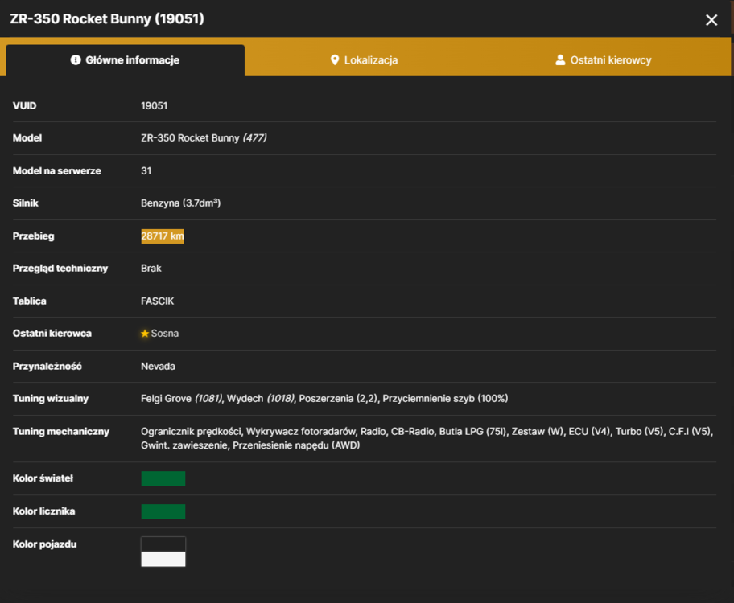Click the last driver name Sosna
Viewport: 734px width, 603px height.
pos(165,334)
